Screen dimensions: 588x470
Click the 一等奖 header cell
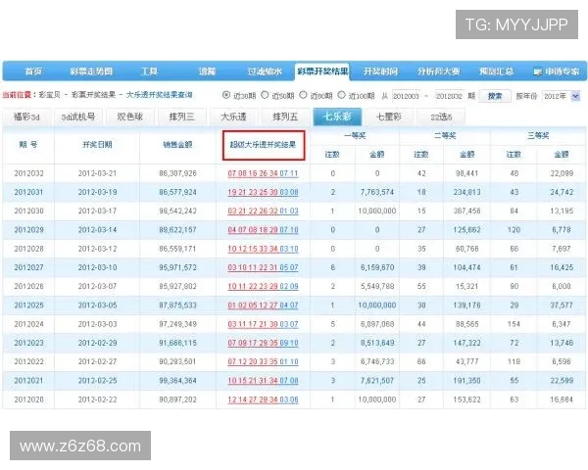click(355, 135)
